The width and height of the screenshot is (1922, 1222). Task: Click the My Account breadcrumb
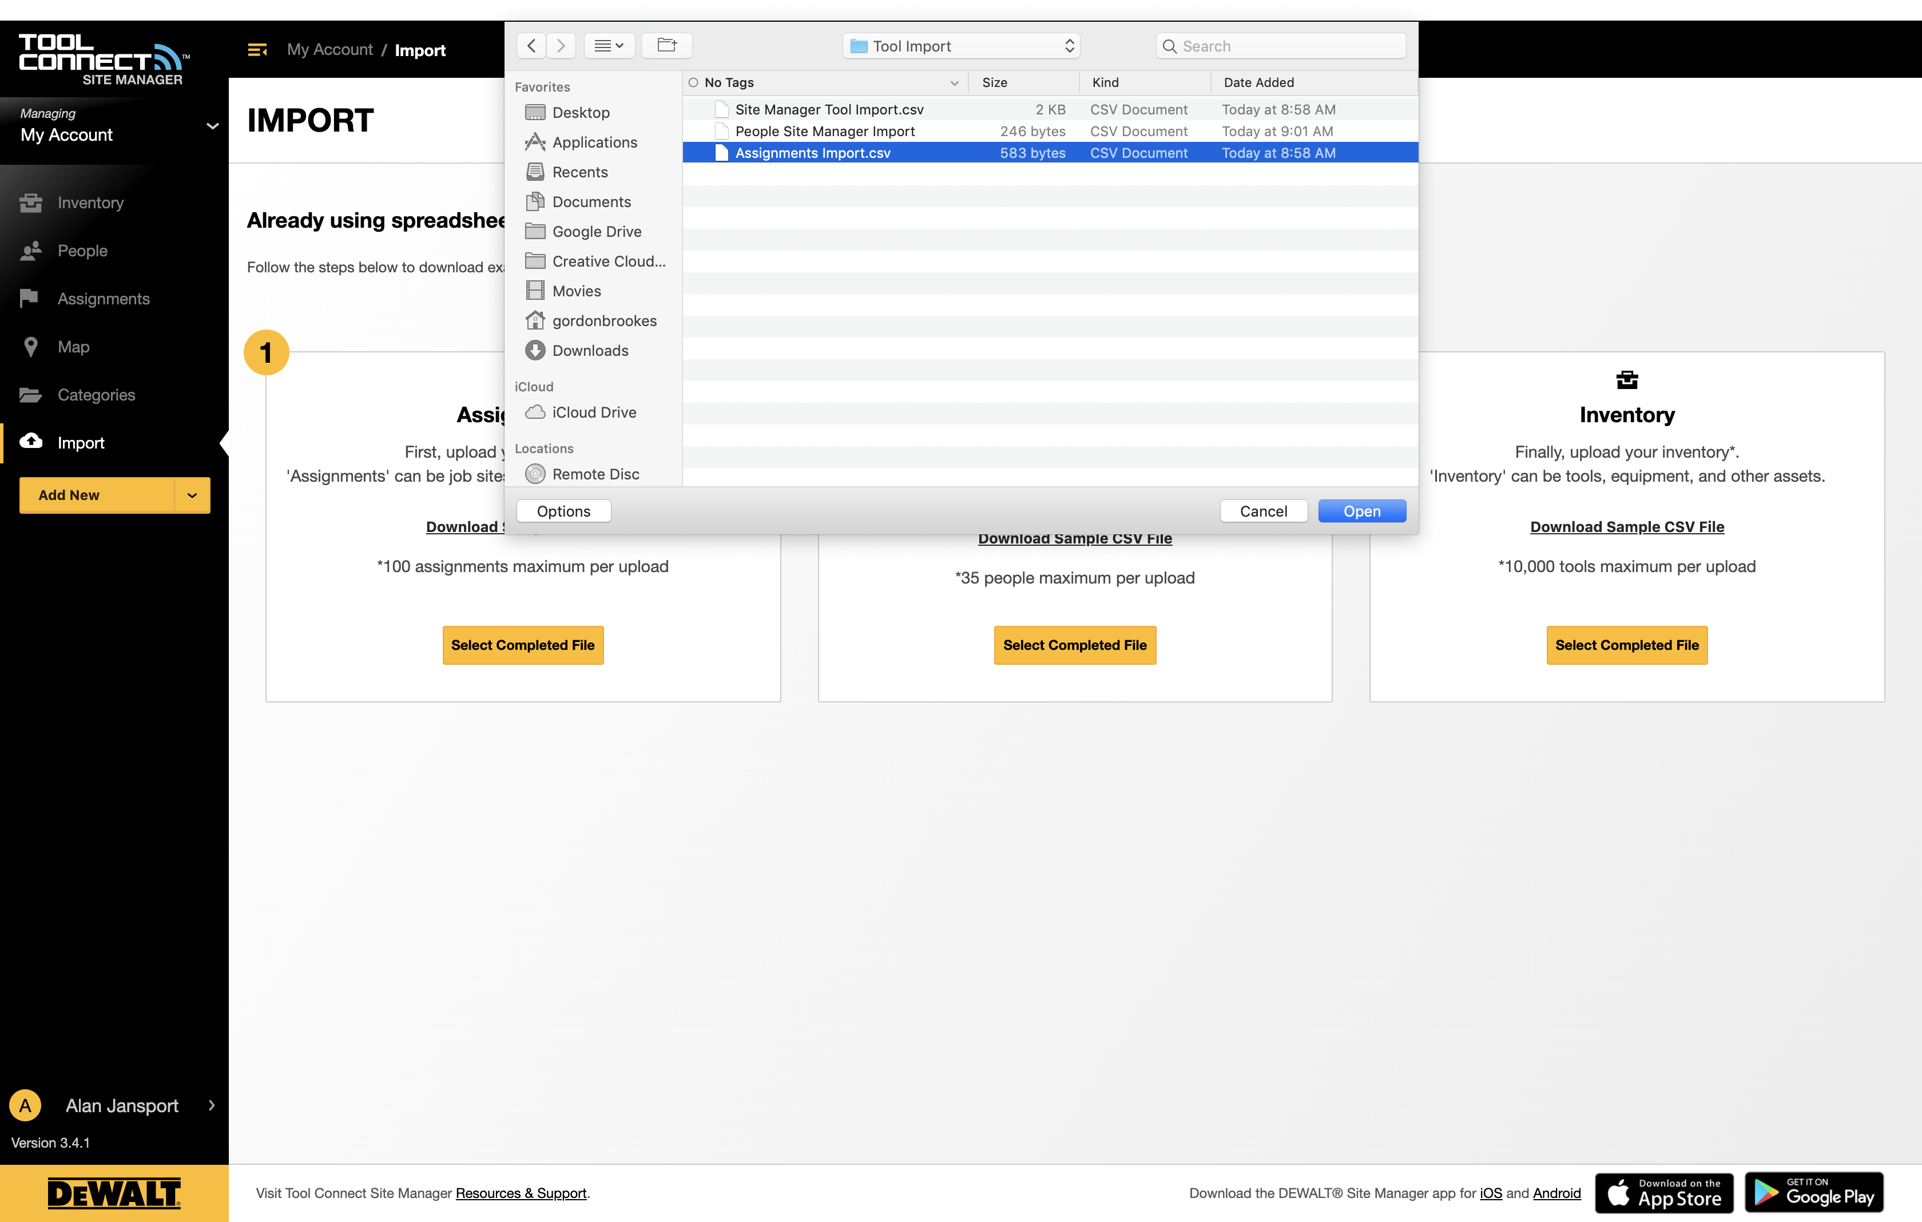pyautogui.click(x=329, y=50)
